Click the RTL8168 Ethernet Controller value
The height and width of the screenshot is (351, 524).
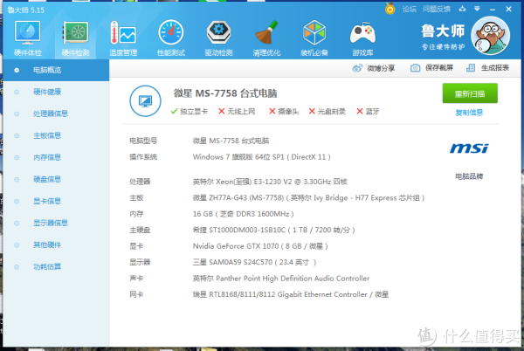[291, 294]
